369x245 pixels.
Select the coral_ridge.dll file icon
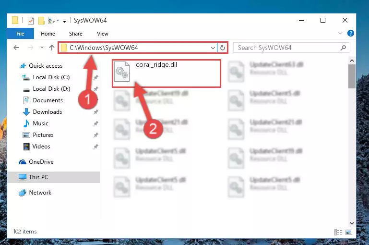click(122, 72)
